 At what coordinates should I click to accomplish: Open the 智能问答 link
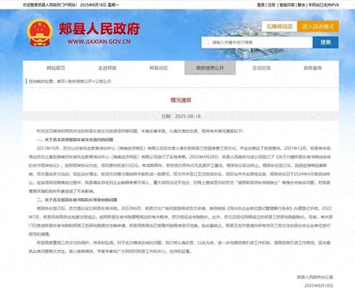(x=287, y=5)
